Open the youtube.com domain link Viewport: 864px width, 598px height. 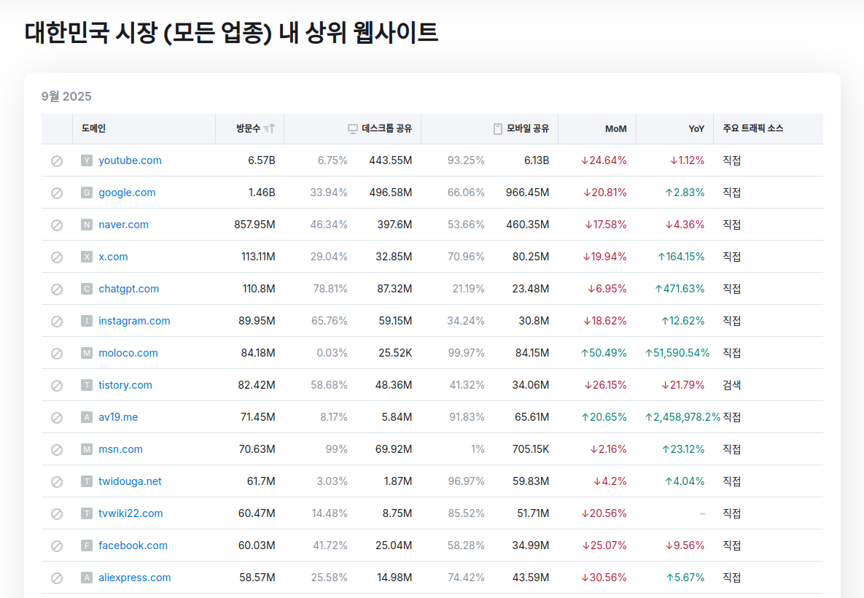click(130, 160)
